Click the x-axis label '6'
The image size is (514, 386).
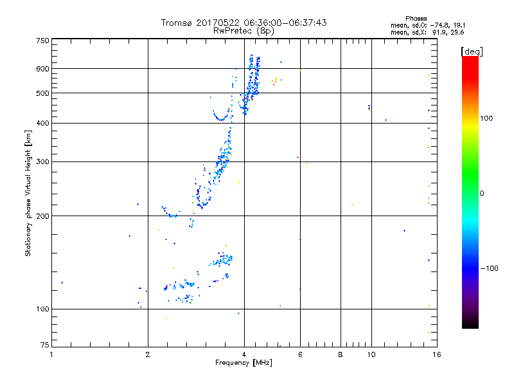tap(300, 354)
